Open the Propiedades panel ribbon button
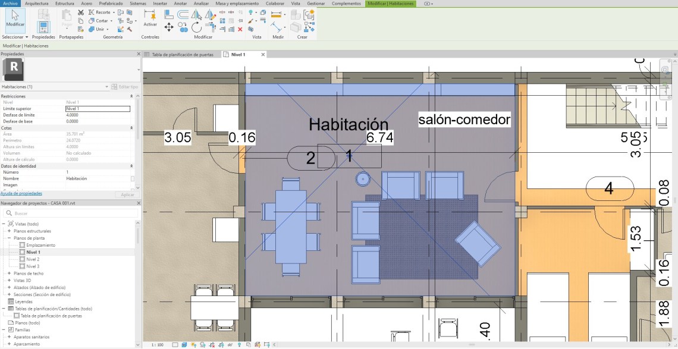Screen dimensions: 678x349 coord(43,26)
